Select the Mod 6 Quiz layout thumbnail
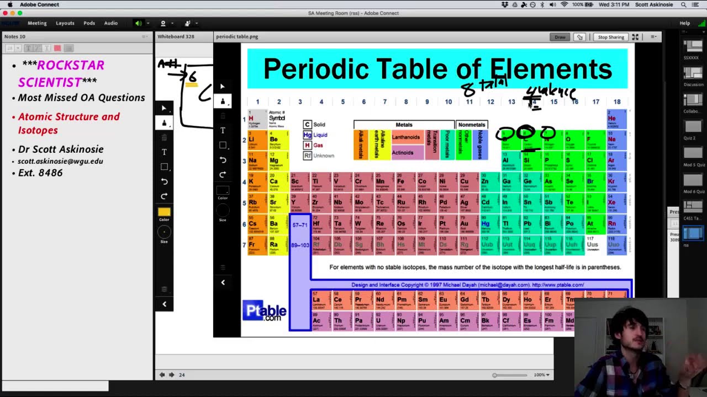Viewport: 707px width, 397px height. pyautogui.click(x=693, y=181)
